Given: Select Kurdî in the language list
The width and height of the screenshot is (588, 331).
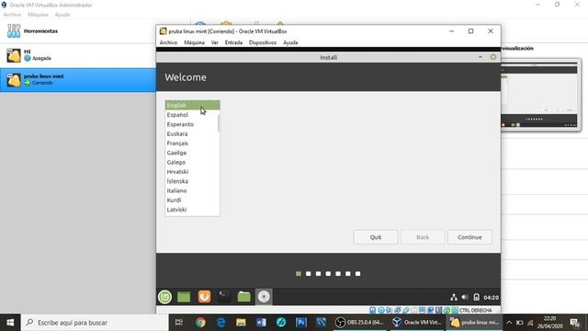Looking at the screenshot, I should (191, 200).
